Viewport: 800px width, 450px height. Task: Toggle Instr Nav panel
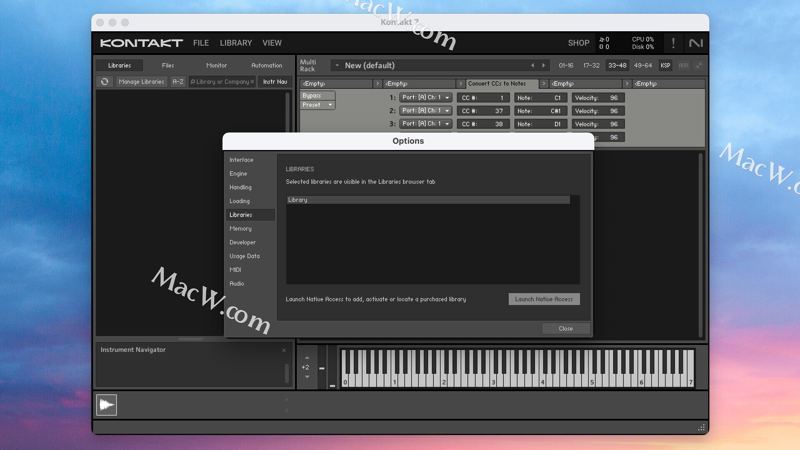pyautogui.click(x=275, y=82)
